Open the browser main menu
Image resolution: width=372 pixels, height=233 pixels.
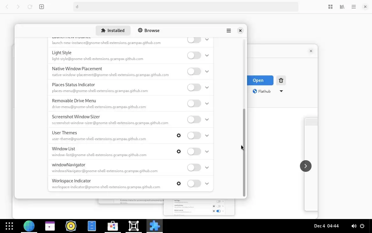(354, 7)
